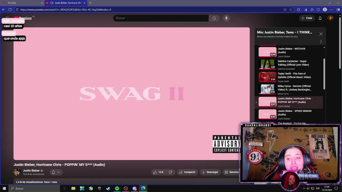Click Justin Bieber channel avatar

tap(17, 172)
